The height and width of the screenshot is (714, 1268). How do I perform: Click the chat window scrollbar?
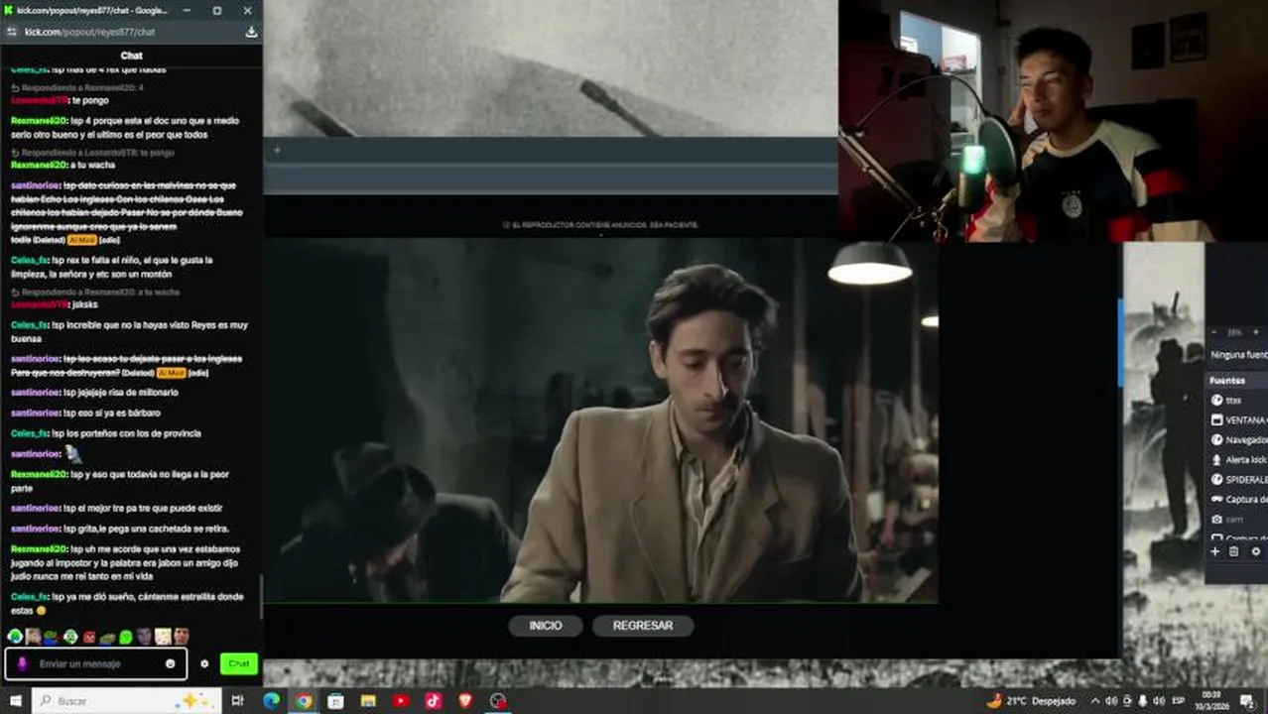coord(261,595)
